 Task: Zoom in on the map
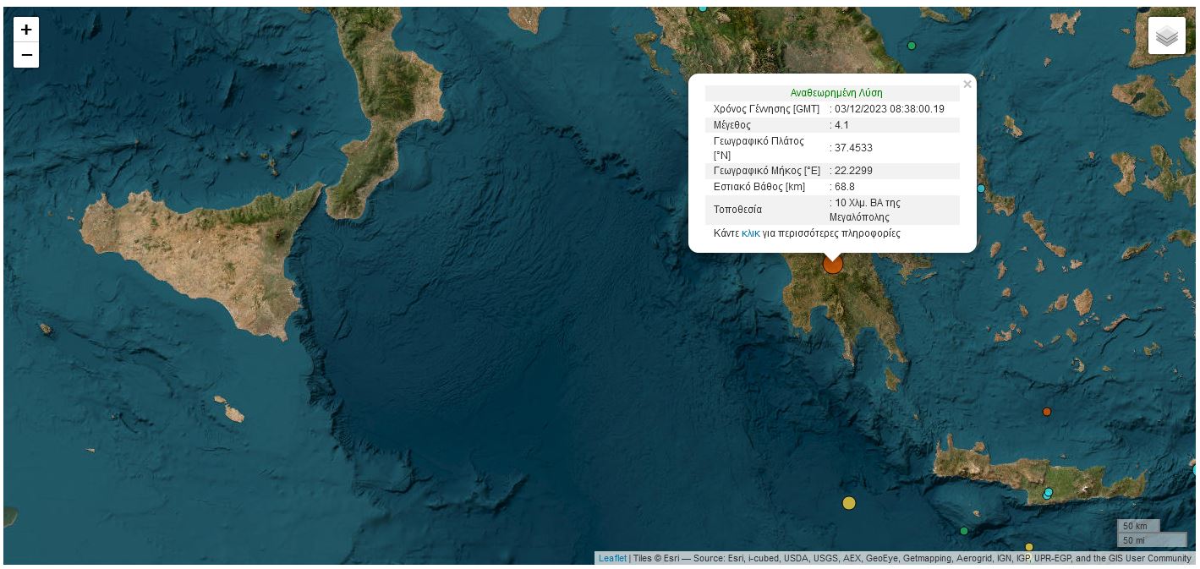pyautogui.click(x=26, y=30)
